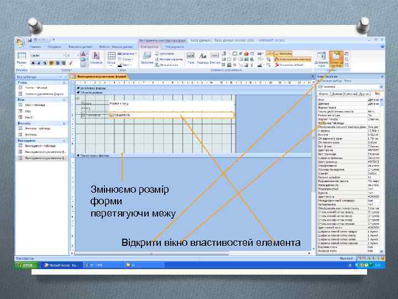Image resolution: width=398 pixels, height=299 pixels.
Task: Align text left in font group
Action: [x=51, y=63]
